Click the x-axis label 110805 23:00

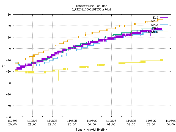pos(72,123)
